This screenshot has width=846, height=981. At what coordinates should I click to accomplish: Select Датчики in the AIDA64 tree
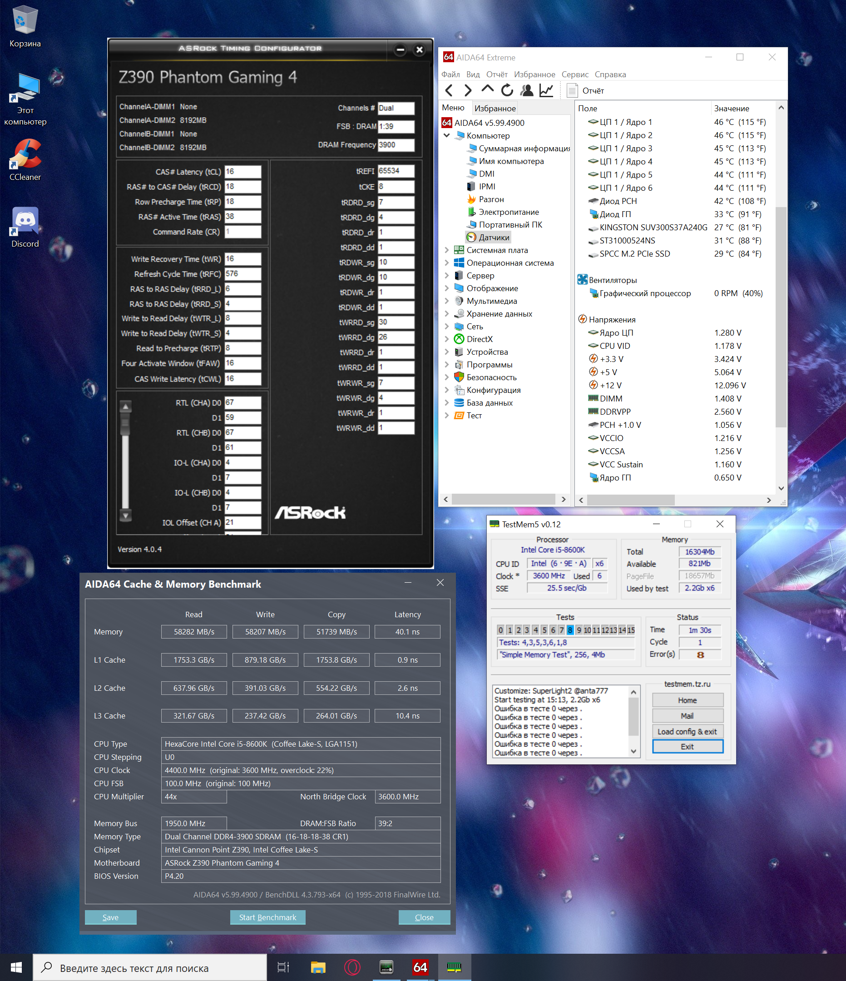coord(488,237)
